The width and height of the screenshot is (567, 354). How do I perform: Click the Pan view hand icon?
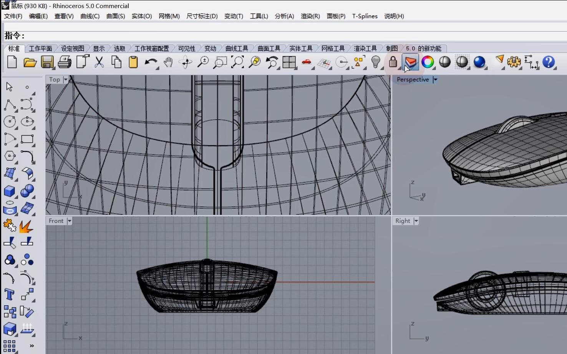[168, 62]
